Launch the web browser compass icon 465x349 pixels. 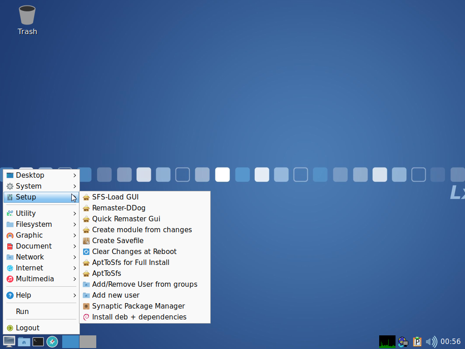point(52,341)
